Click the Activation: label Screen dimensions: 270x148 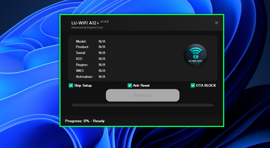coord(84,77)
